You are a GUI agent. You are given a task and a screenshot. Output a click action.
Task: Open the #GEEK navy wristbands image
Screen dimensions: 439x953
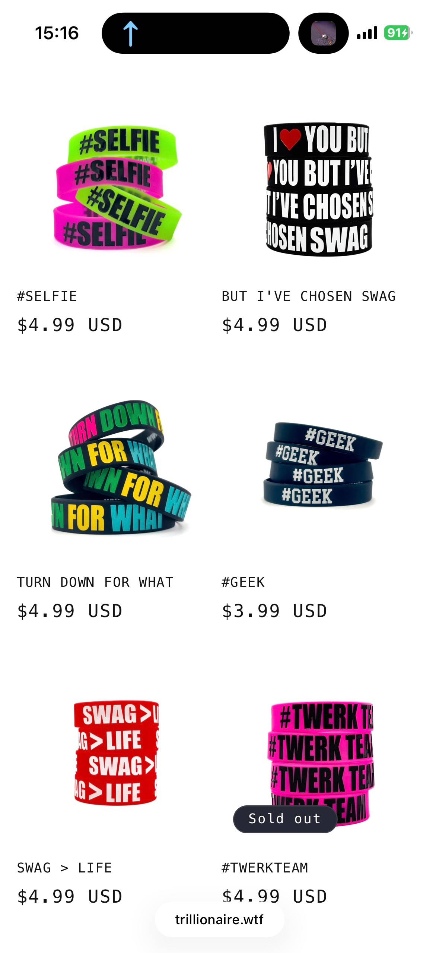click(322, 464)
